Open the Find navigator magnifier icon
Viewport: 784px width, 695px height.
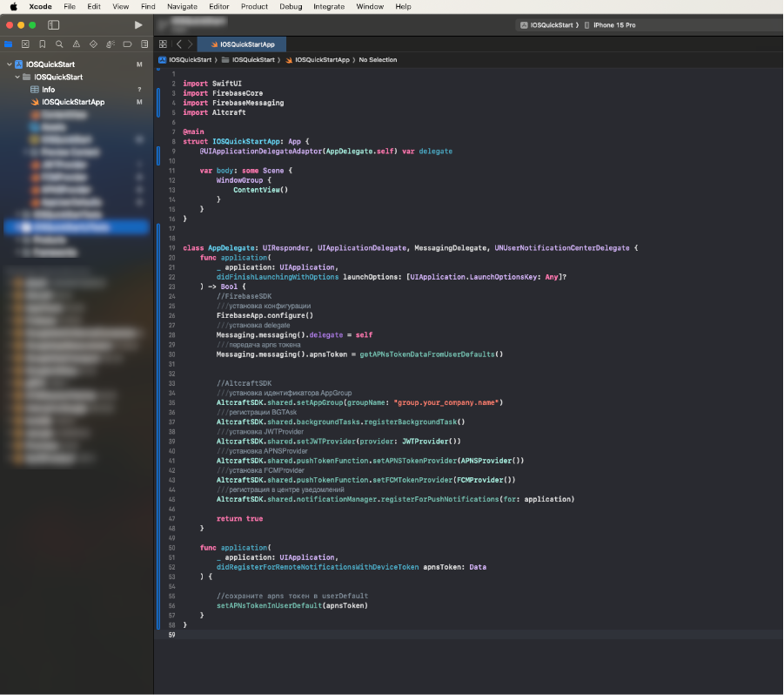coord(59,44)
